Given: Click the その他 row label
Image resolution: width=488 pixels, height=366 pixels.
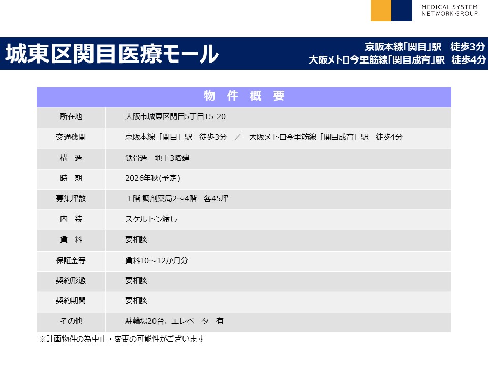Looking at the screenshot, I should point(71,321).
